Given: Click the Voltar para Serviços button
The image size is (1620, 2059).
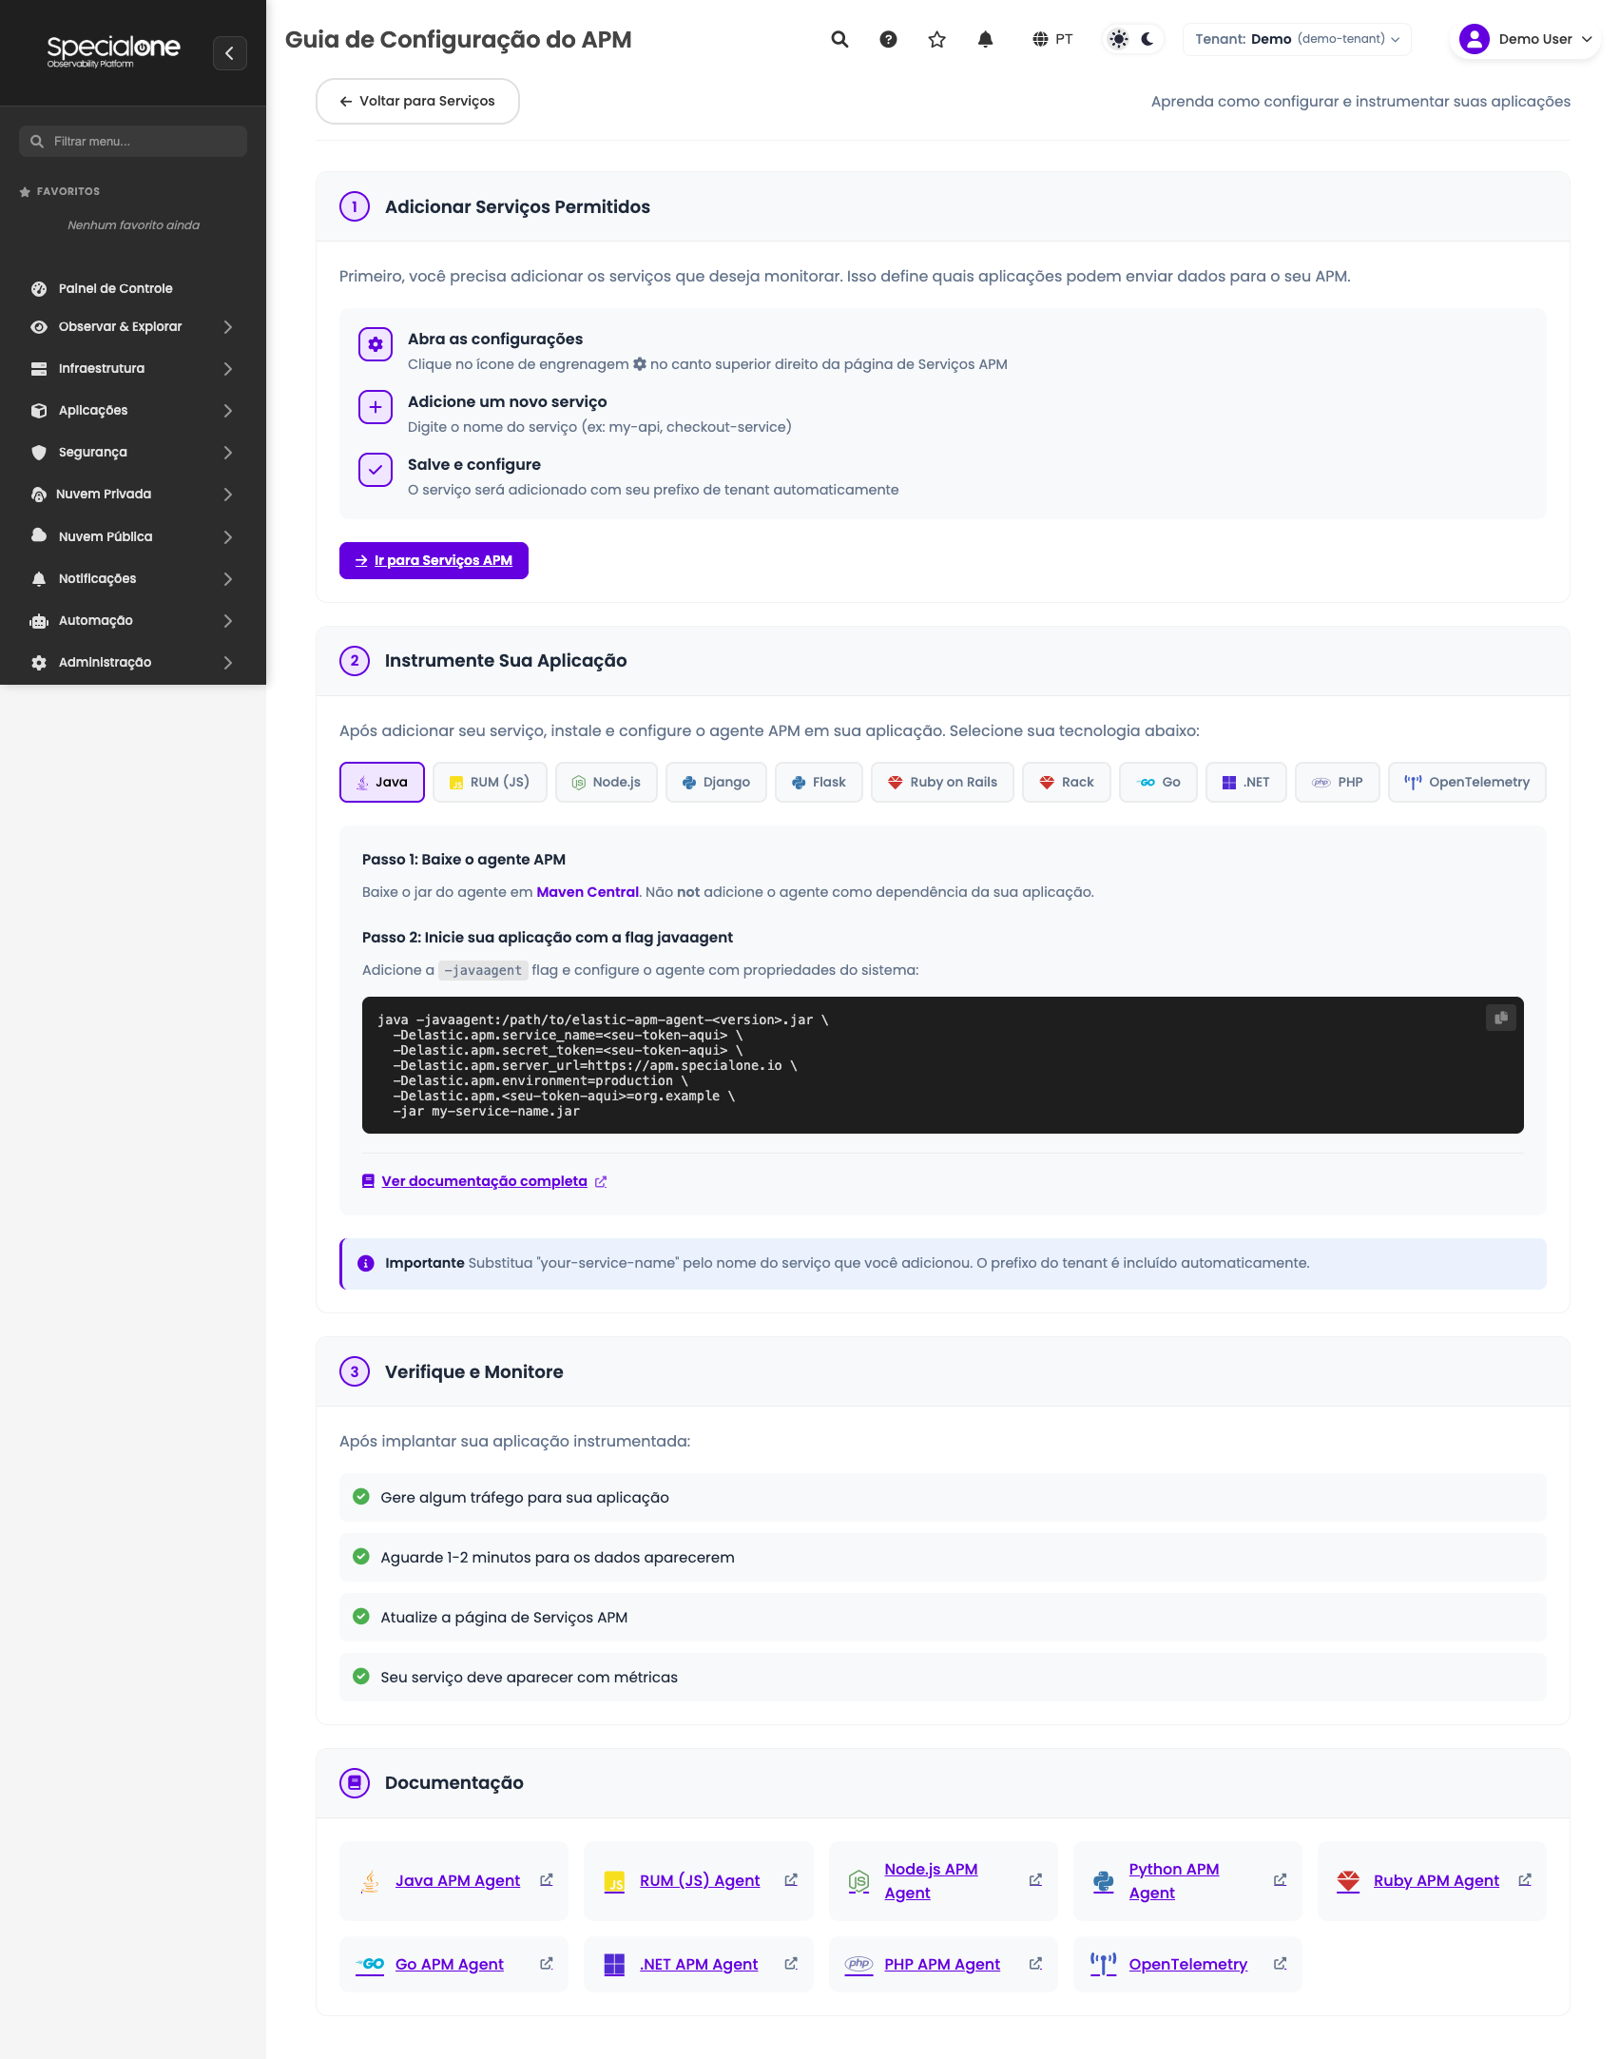Looking at the screenshot, I should point(417,101).
